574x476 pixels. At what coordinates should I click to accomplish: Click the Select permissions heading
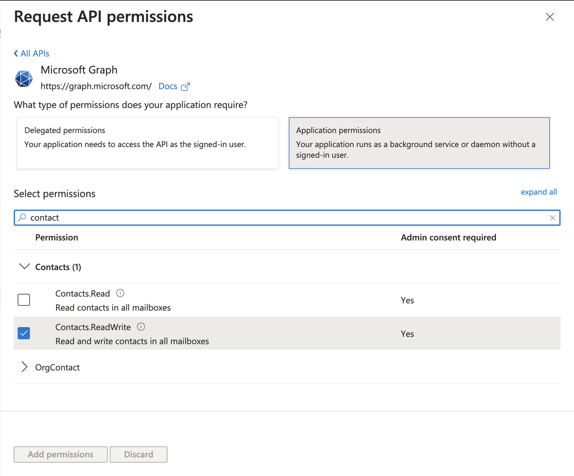coord(55,194)
